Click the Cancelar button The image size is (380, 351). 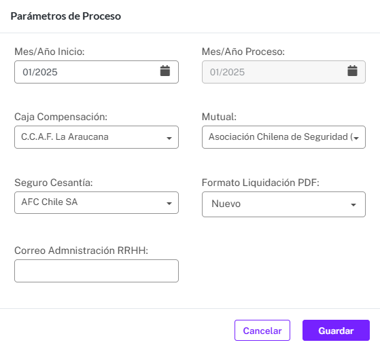point(262,331)
